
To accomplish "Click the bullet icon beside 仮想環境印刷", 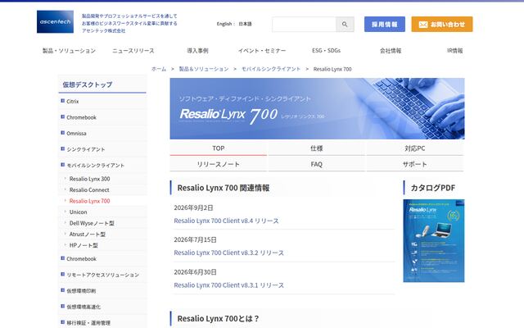I will pos(62,290).
